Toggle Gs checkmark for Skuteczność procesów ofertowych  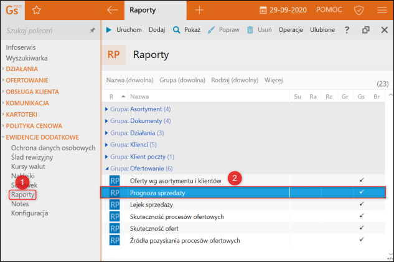[x=362, y=215]
